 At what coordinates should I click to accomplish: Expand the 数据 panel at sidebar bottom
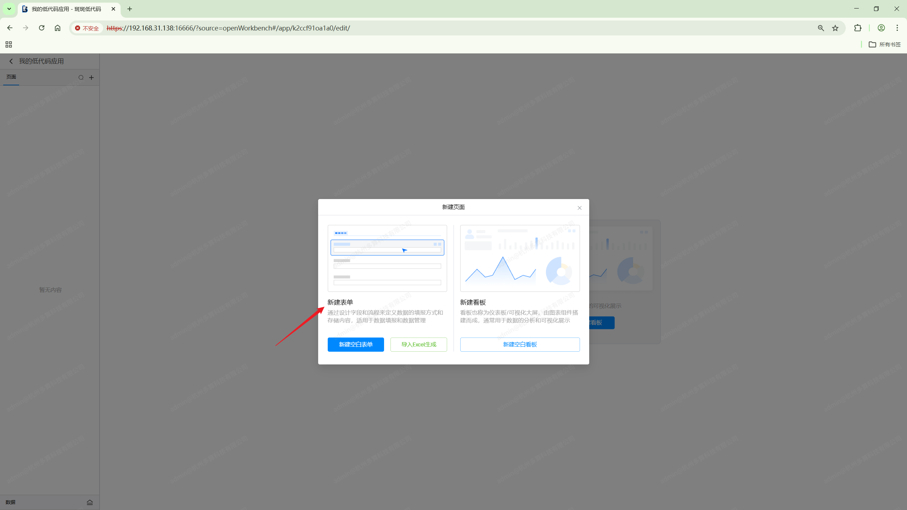tap(90, 502)
